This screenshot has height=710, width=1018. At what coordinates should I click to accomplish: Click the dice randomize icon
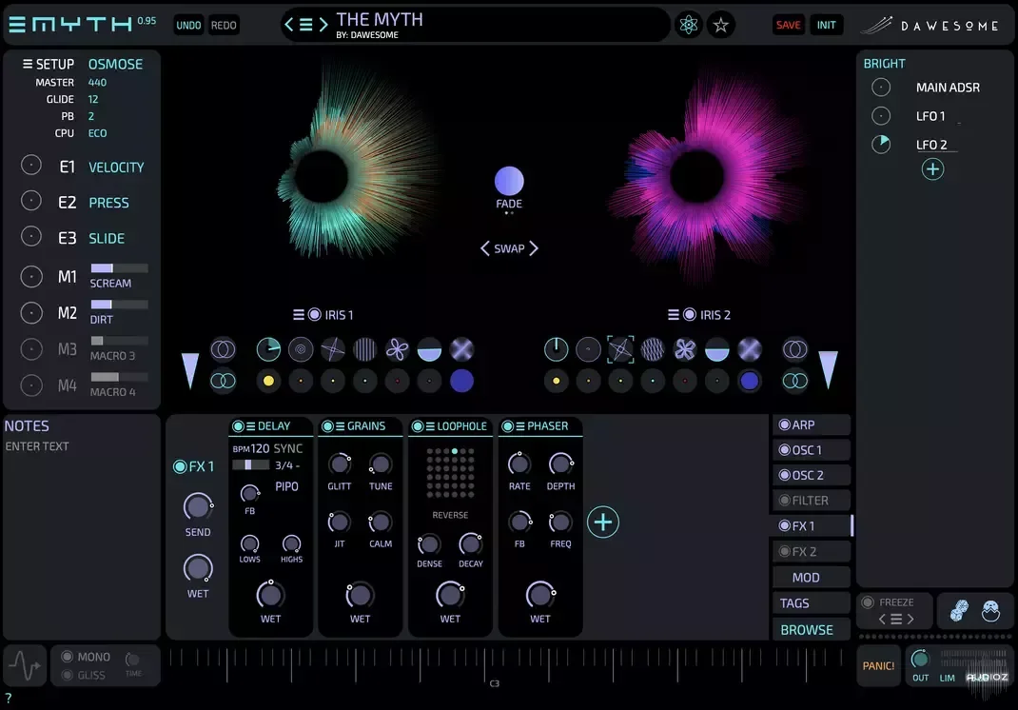(959, 611)
